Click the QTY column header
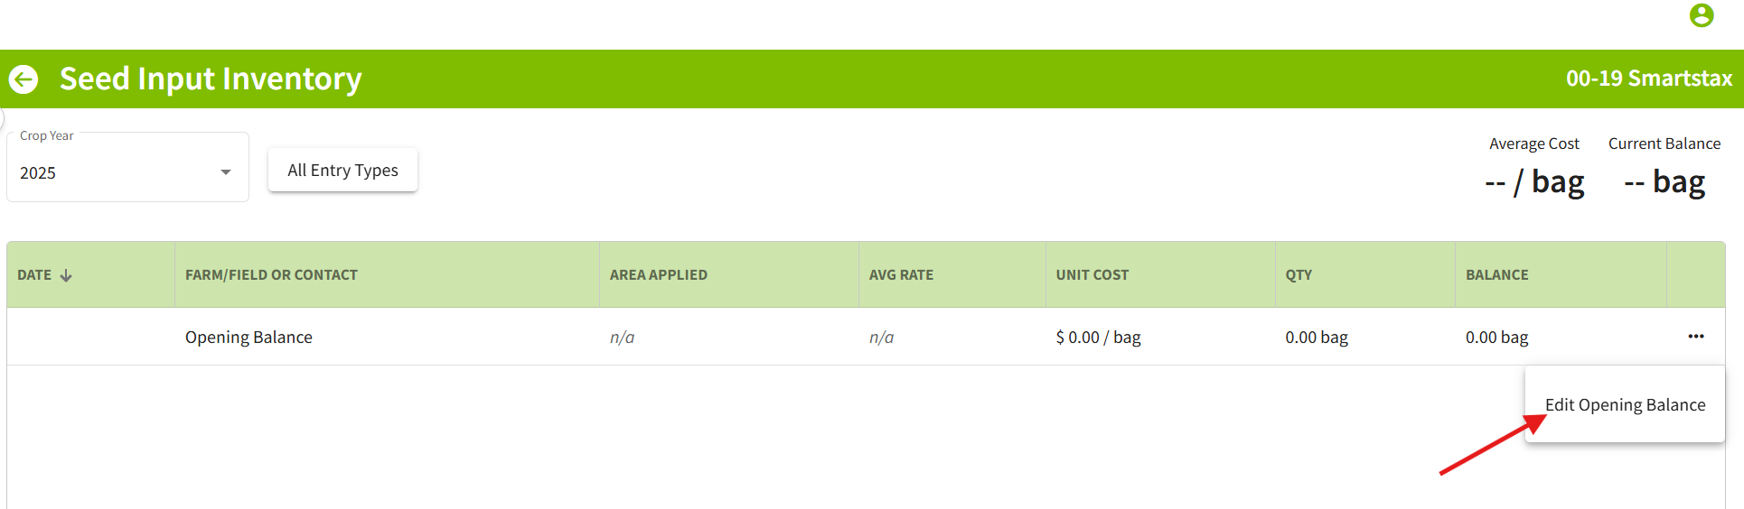The width and height of the screenshot is (1744, 509). tap(1299, 275)
